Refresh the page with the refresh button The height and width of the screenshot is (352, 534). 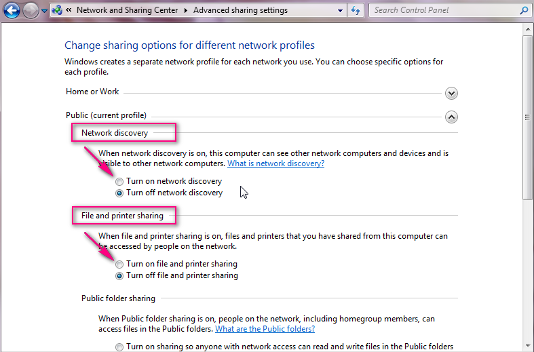tap(356, 11)
